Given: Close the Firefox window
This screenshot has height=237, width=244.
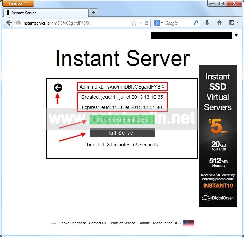Looking at the screenshot, I should click(x=234, y=3).
